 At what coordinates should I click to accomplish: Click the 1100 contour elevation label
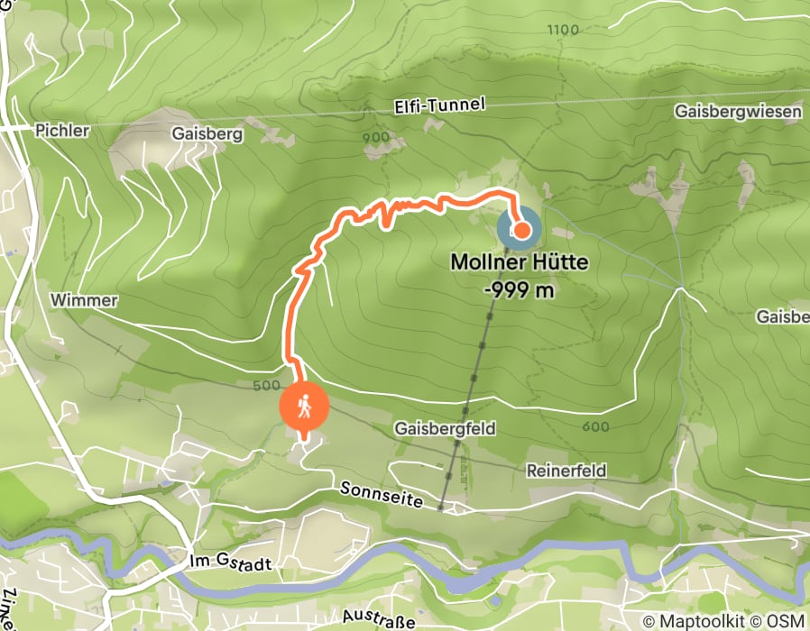(563, 30)
